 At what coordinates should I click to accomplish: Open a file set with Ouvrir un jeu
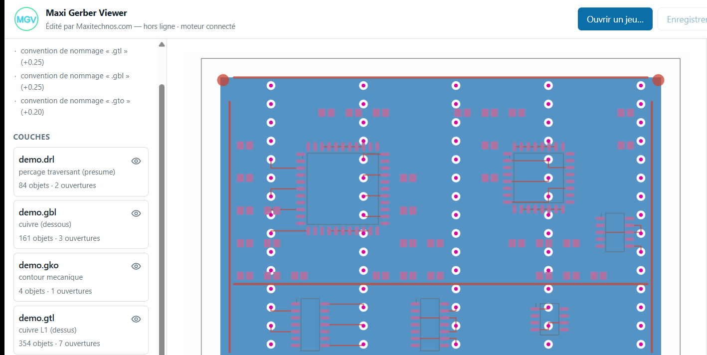[x=615, y=19]
